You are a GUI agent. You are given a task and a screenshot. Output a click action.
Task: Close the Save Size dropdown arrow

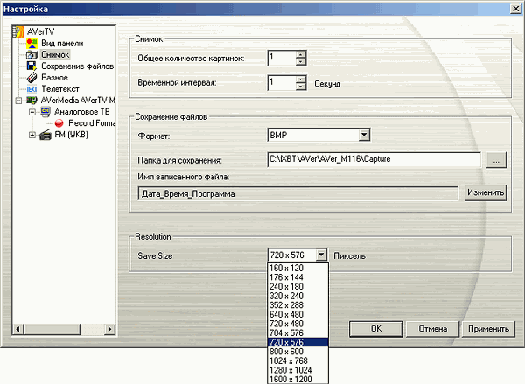coord(322,255)
